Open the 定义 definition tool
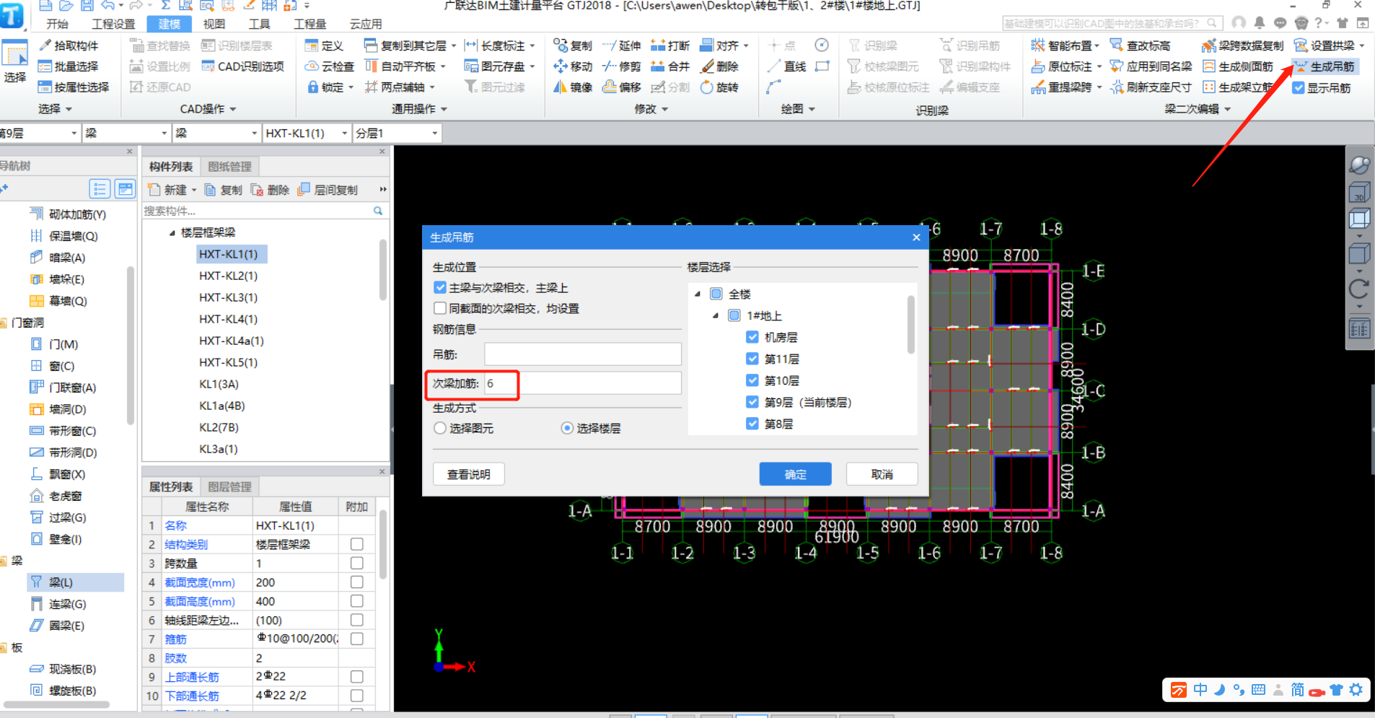Screen dimensions: 1375x718 pos(324,45)
